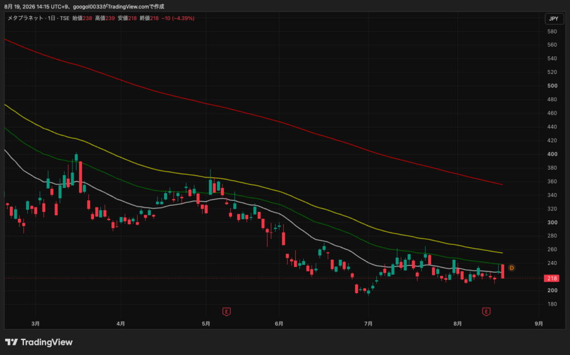Select the 300 price axis label
Image resolution: width=570 pixels, height=355 pixels.
(552, 223)
